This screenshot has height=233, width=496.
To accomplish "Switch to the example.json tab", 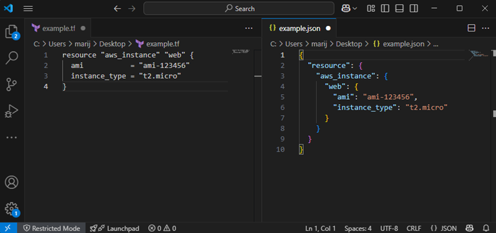I will (x=299, y=28).
